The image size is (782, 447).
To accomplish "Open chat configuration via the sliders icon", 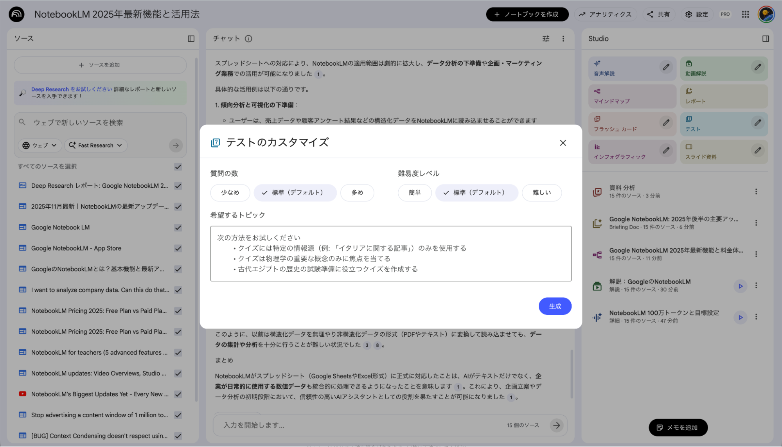I will pos(546,39).
